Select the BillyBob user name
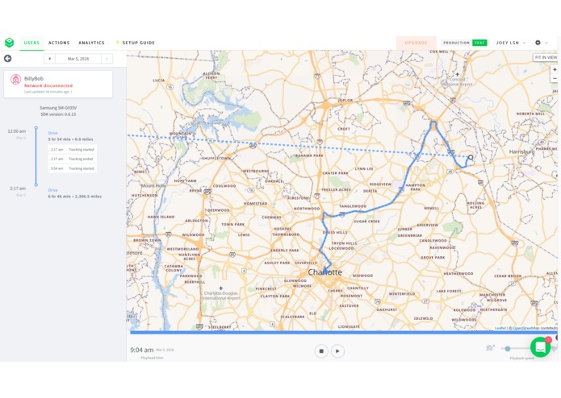Screen dimensions: 561x398 pos(34,78)
